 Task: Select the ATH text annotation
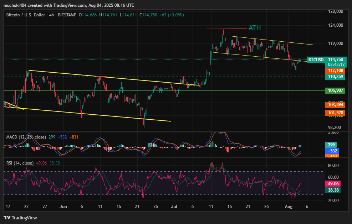click(254, 28)
